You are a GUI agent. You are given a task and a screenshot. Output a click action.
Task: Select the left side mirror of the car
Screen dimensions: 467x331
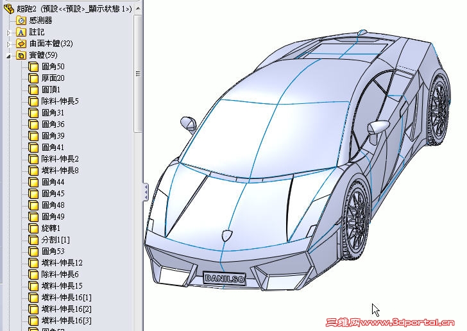pyautogui.click(x=188, y=124)
